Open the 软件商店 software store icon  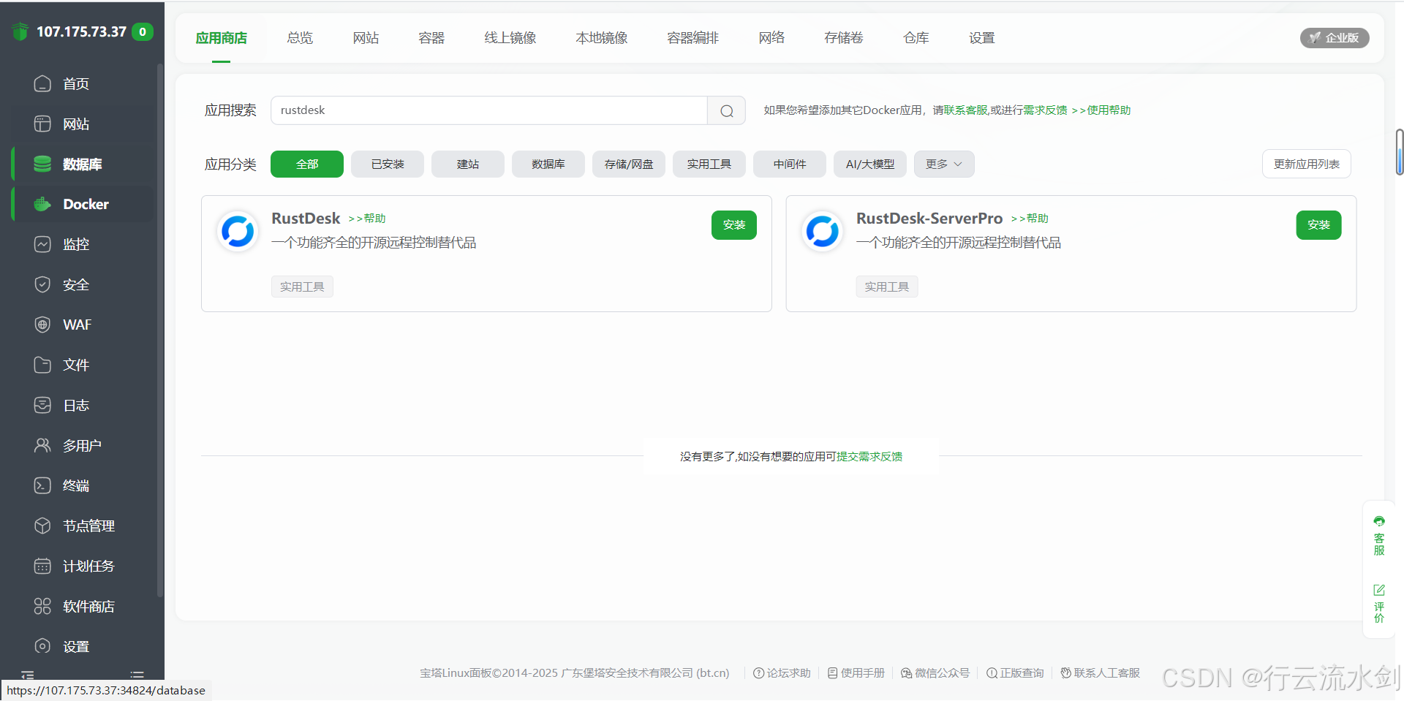click(x=42, y=606)
